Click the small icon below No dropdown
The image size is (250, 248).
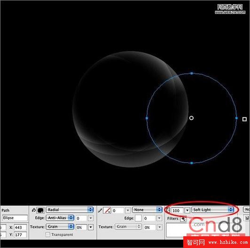[x=247, y=218]
